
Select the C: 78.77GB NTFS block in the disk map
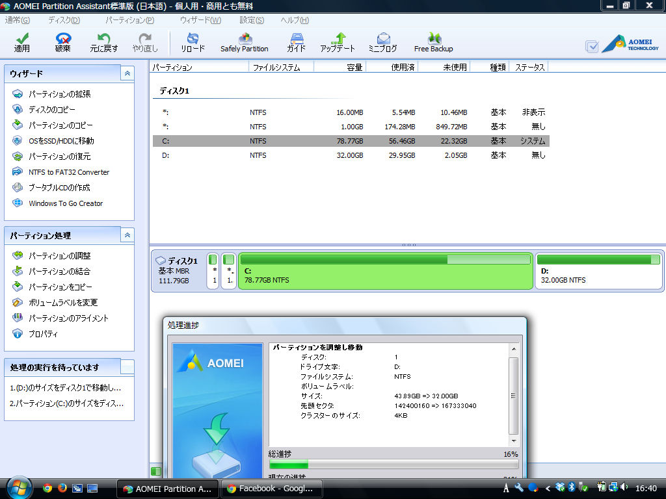point(385,271)
